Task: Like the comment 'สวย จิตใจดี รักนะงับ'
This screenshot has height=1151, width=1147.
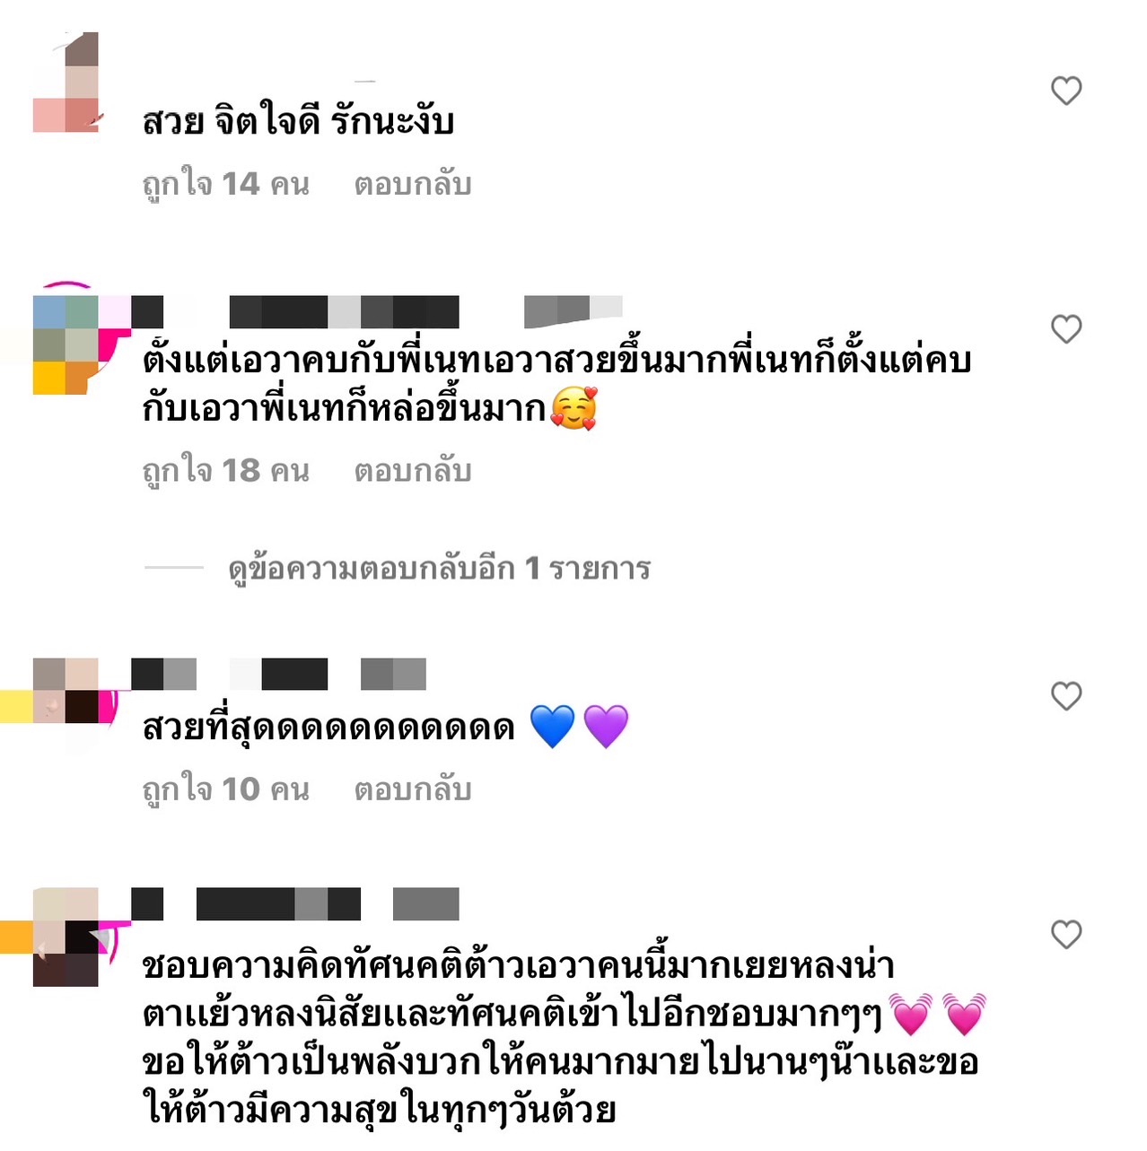Action: 1066,91
